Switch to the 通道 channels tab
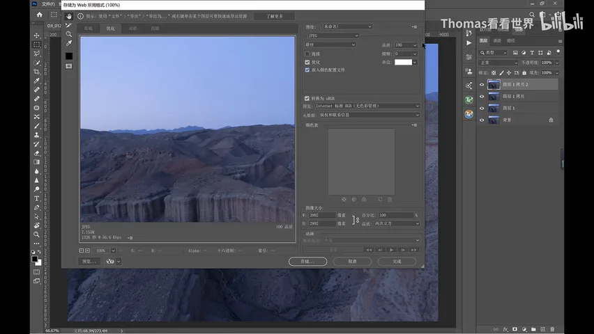 (x=497, y=40)
